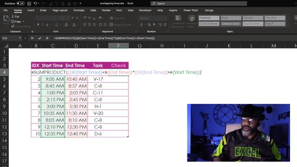Click the Comma Style icon
The height and width of the screenshot is (167, 297).
coord(154,25)
